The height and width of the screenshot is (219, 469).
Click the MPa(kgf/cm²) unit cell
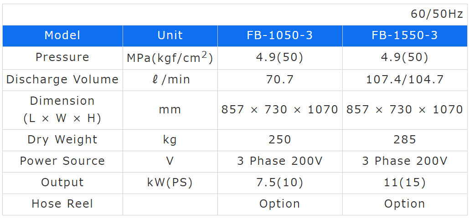[x=170, y=58]
